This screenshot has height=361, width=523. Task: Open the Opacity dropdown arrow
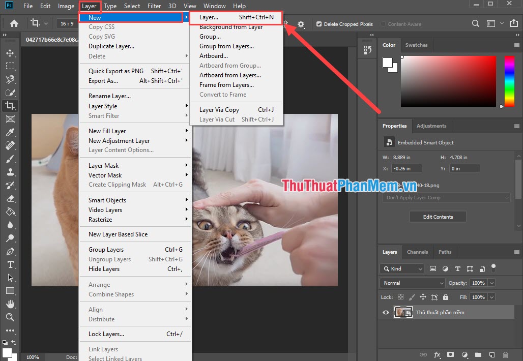point(492,283)
